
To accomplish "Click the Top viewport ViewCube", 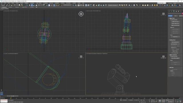I will click(81, 14).
